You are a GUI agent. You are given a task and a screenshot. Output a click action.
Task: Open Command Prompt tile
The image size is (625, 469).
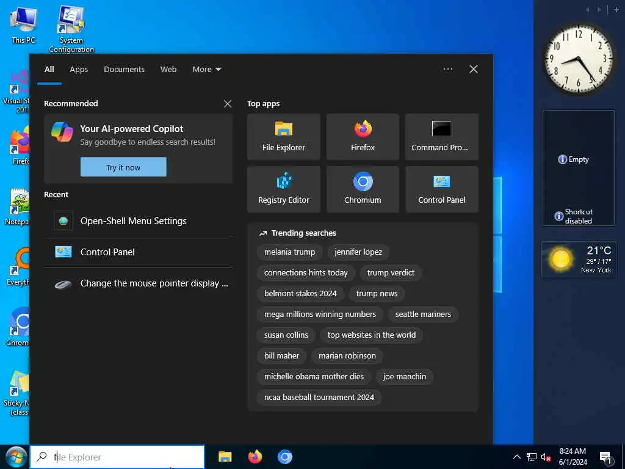tap(442, 137)
